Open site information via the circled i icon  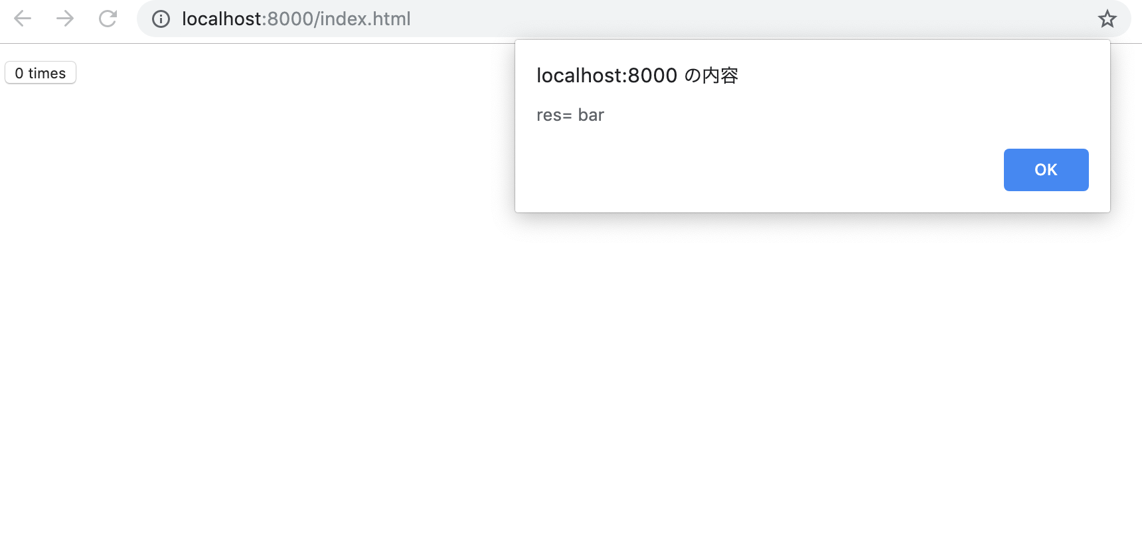[x=161, y=19]
